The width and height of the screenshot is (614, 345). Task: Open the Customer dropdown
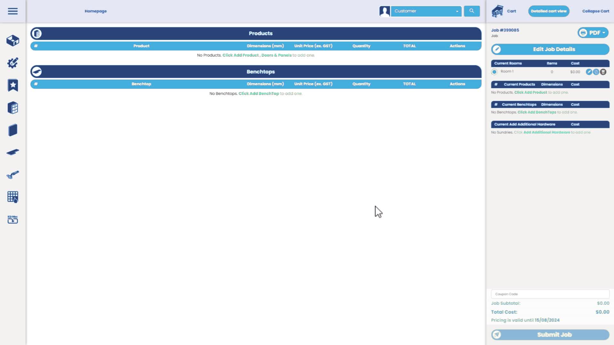(x=426, y=11)
